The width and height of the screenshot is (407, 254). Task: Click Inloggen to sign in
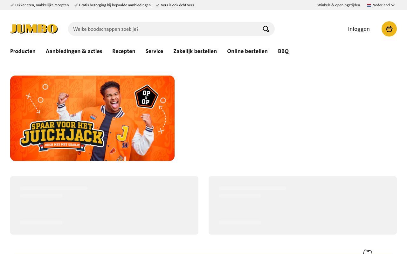point(359,29)
